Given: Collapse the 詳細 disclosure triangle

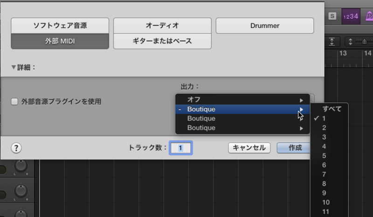Looking at the screenshot, I should tap(14, 67).
